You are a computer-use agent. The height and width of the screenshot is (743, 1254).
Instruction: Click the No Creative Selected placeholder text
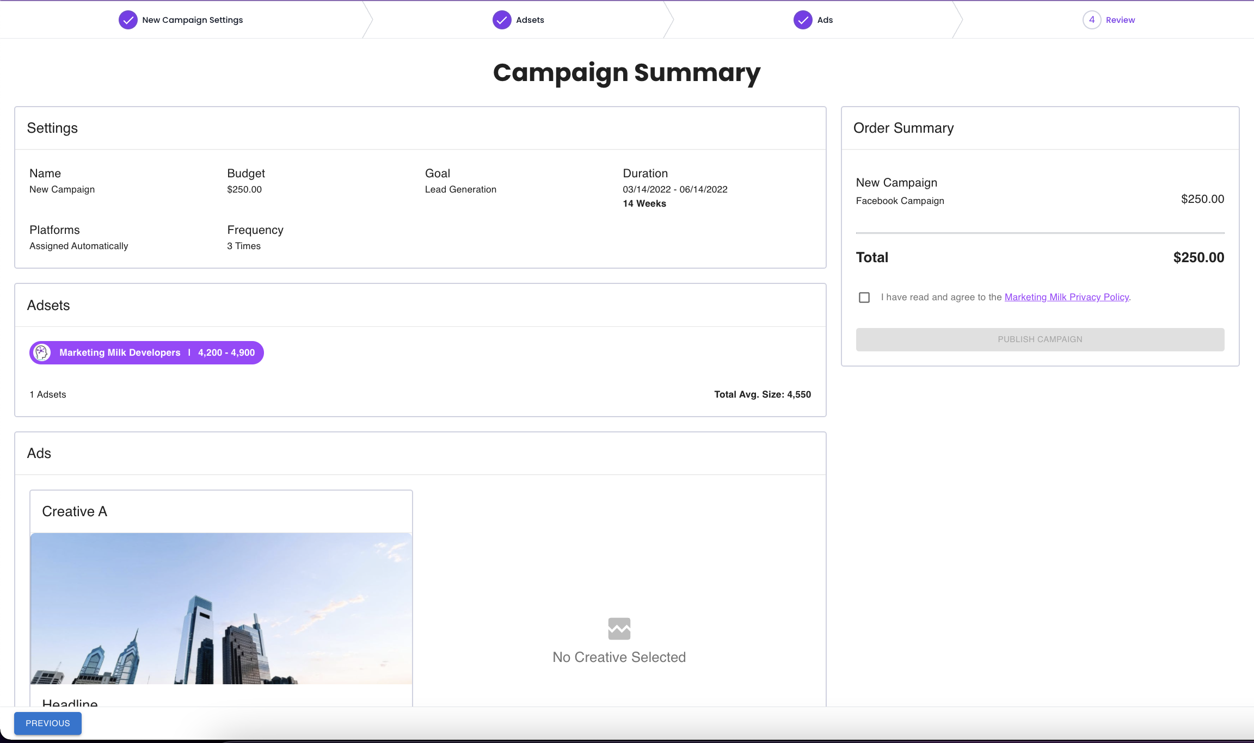click(619, 657)
